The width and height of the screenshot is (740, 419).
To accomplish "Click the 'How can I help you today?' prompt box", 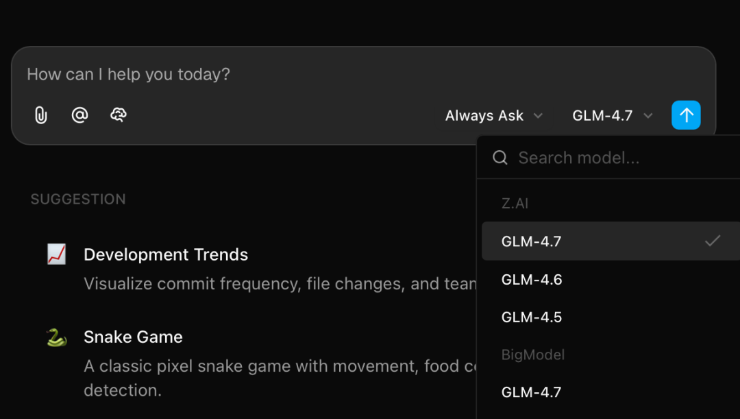I will (206, 74).
